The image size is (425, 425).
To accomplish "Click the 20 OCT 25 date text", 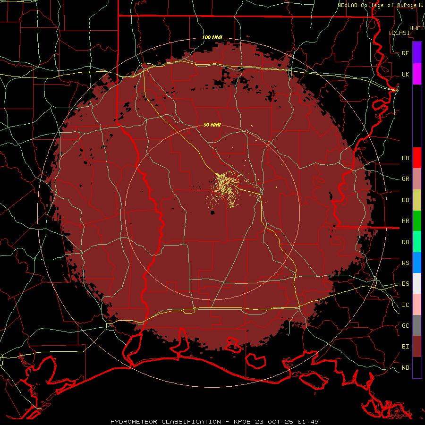I will click(274, 422).
